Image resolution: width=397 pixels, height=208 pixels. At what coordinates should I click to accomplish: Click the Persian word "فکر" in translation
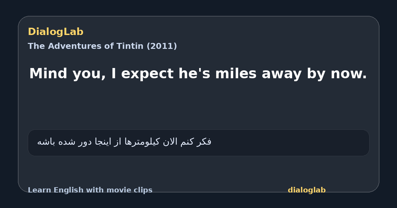click(x=204, y=142)
